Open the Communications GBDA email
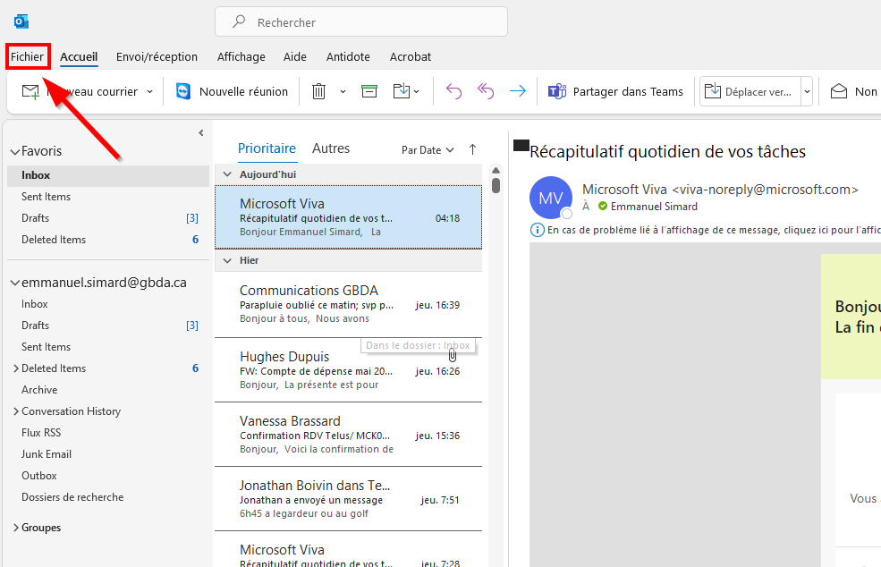This screenshot has width=881, height=567. [348, 305]
